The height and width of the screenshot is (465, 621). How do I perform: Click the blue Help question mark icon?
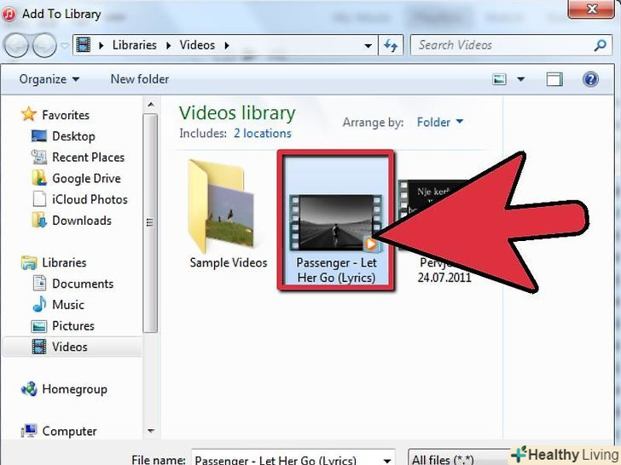590,79
